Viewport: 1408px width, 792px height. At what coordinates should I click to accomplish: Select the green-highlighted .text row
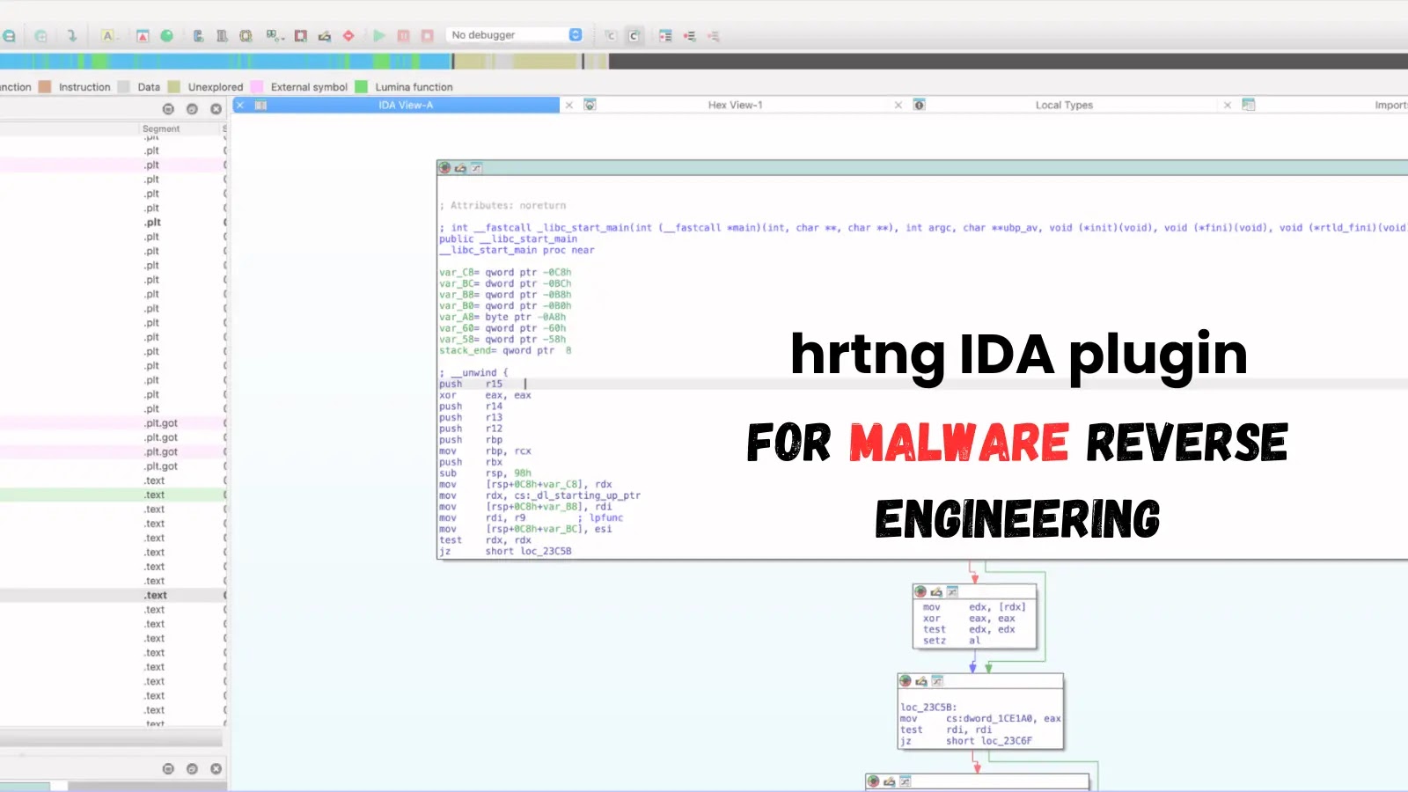tap(114, 495)
